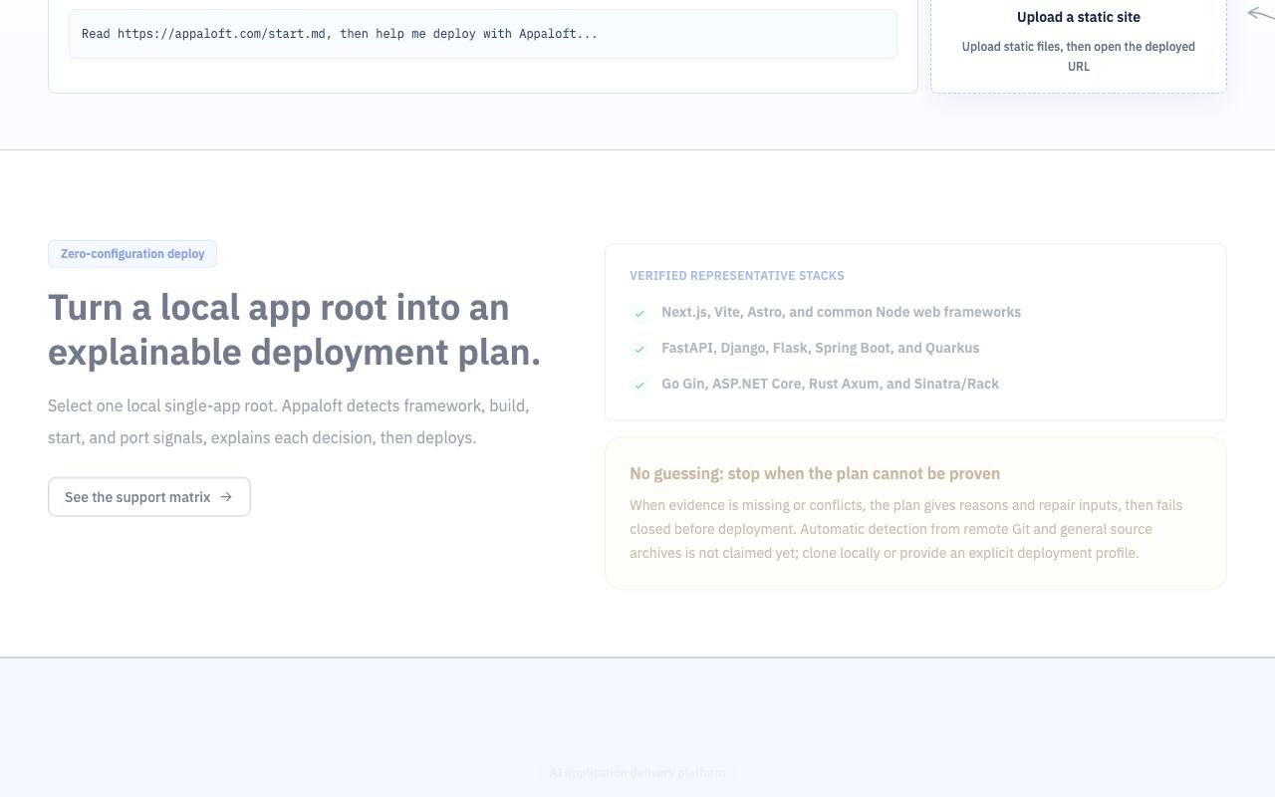Click the checkmark icon beside Next.js, Vite, Astro
This screenshot has height=797, width=1275.
639,313
